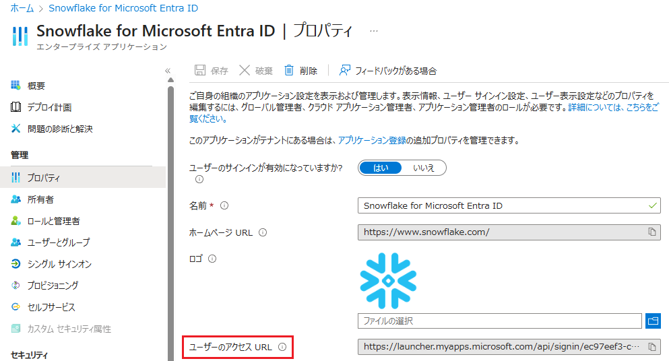669x361 pixels.
Task: Show info icon next to ロゴ
Action: [x=212, y=259]
